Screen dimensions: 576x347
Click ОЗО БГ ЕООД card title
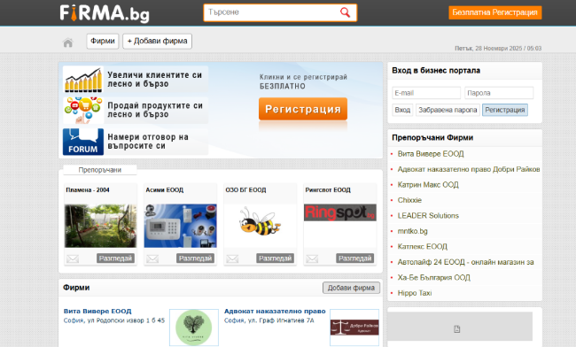245,189
